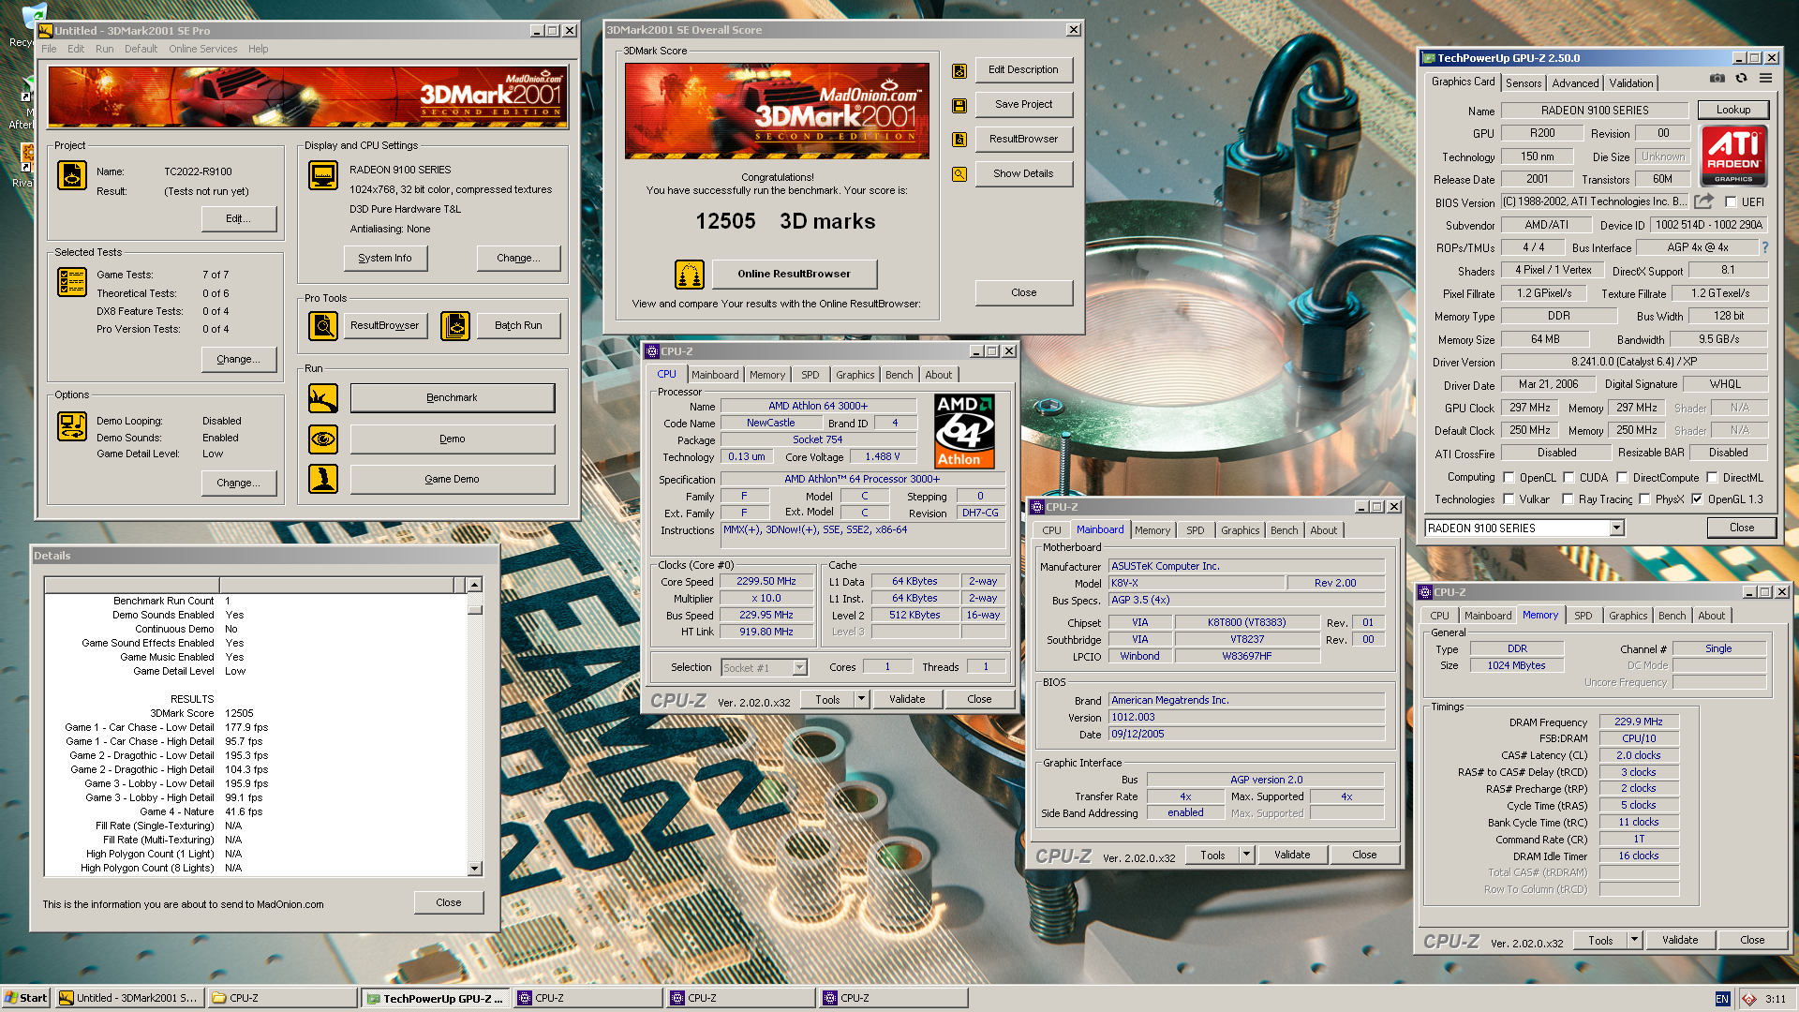Click the ResultBrowser magnifier icon in Pro Tools
Screen dimensions: 1799x1012
pyautogui.click(x=323, y=326)
